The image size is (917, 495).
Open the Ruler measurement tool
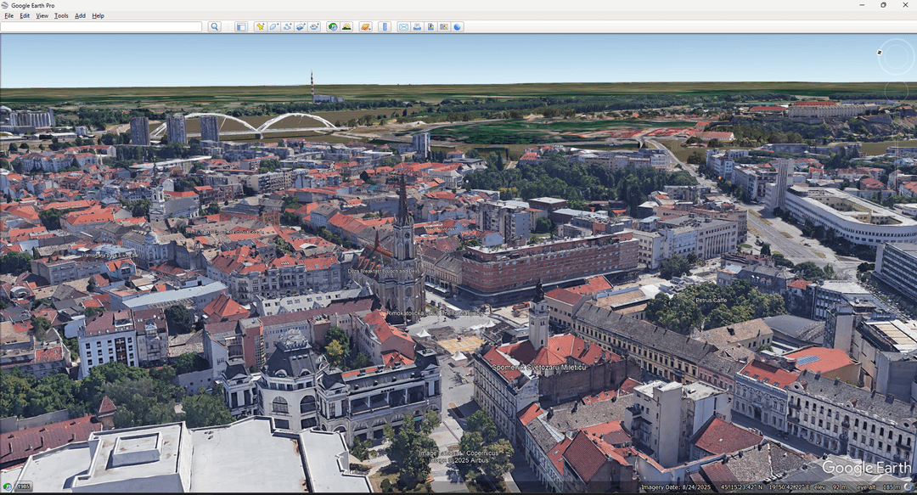click(x=384, y=27)
